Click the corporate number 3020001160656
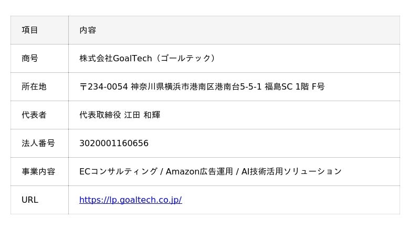This screenshot has width=420, height=230. click(x=114, y=144)
